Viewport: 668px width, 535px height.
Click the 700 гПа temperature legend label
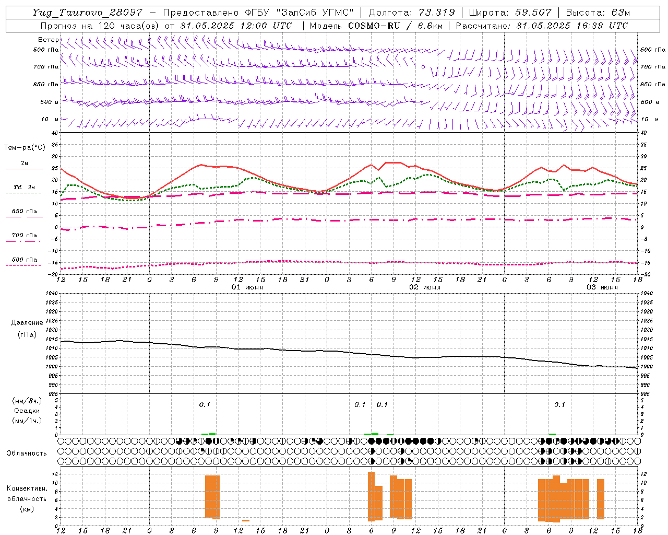pyautogui.click(x=25, y=235)
